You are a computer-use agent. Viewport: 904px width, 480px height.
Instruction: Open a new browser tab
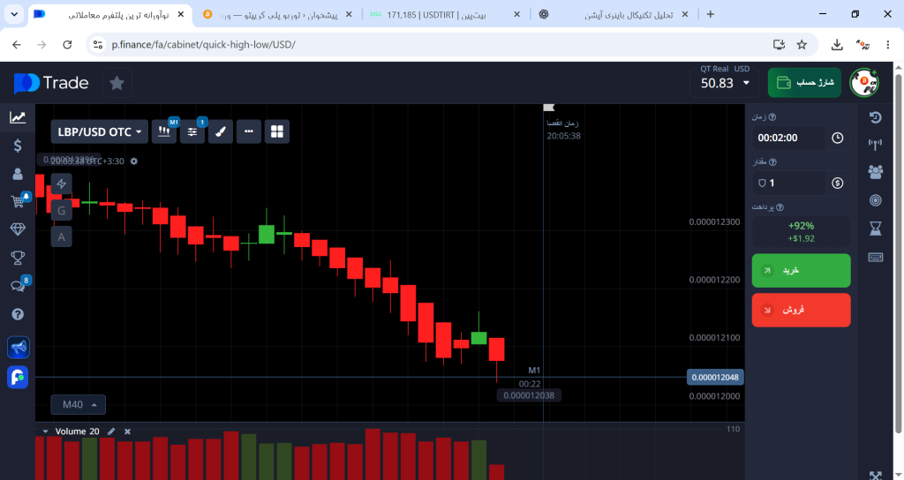click(x=711, y=14)
